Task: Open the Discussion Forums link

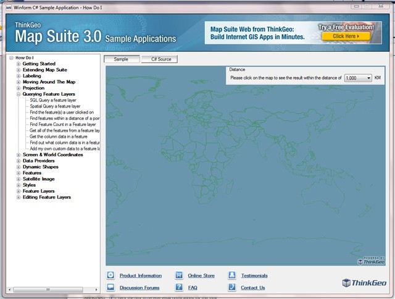Action: pyautogui.click(x=139, y=288)
